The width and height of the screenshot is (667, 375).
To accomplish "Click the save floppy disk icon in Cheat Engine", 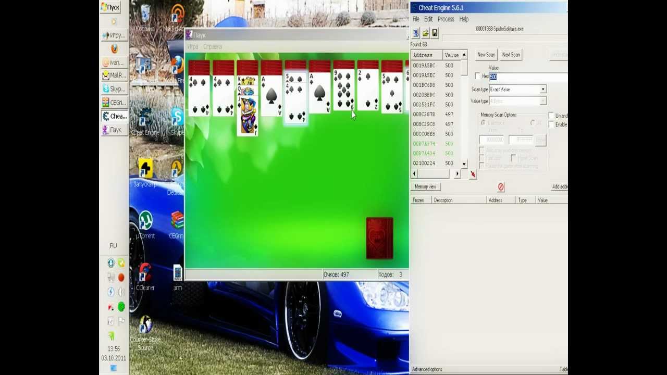I will 435,33.
